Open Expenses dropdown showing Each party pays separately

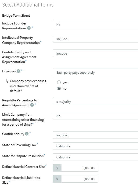pyautogui.click(x=96, y=72)
